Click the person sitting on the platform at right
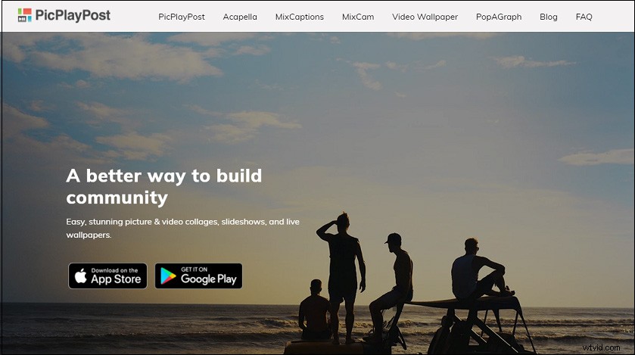The width and height of the screenshot is (635, 355). tap(478, 269)
